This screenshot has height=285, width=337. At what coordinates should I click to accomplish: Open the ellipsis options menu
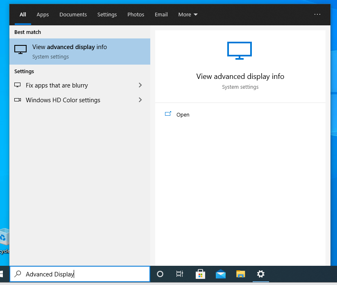click(x=317, y=14)
